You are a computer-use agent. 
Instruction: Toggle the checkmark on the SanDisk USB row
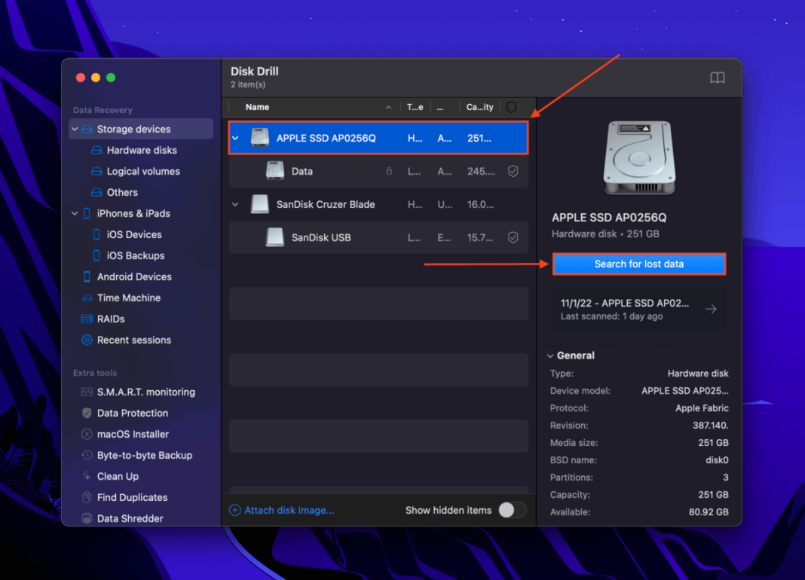(513, 237)
